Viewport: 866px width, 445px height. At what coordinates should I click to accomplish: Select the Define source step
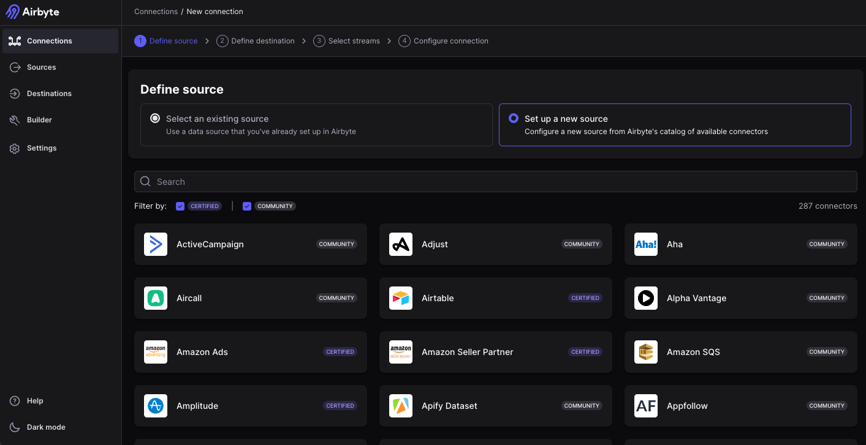pyautogui.click(x=166, y=41)
